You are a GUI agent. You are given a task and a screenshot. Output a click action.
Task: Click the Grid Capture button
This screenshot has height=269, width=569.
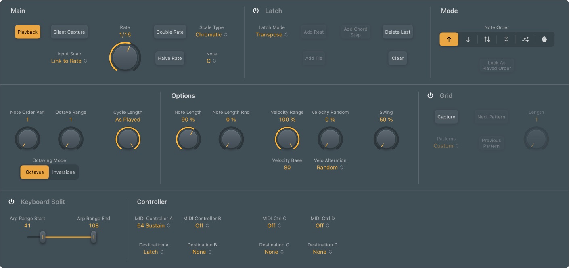coord(446,117)
